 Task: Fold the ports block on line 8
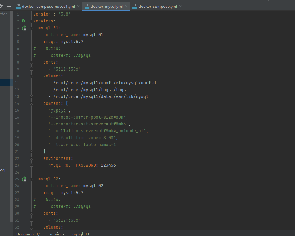point(31,62)
